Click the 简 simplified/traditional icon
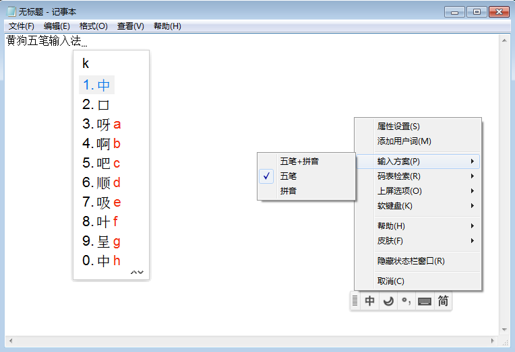The image size is (515, 352). point(443,302)
